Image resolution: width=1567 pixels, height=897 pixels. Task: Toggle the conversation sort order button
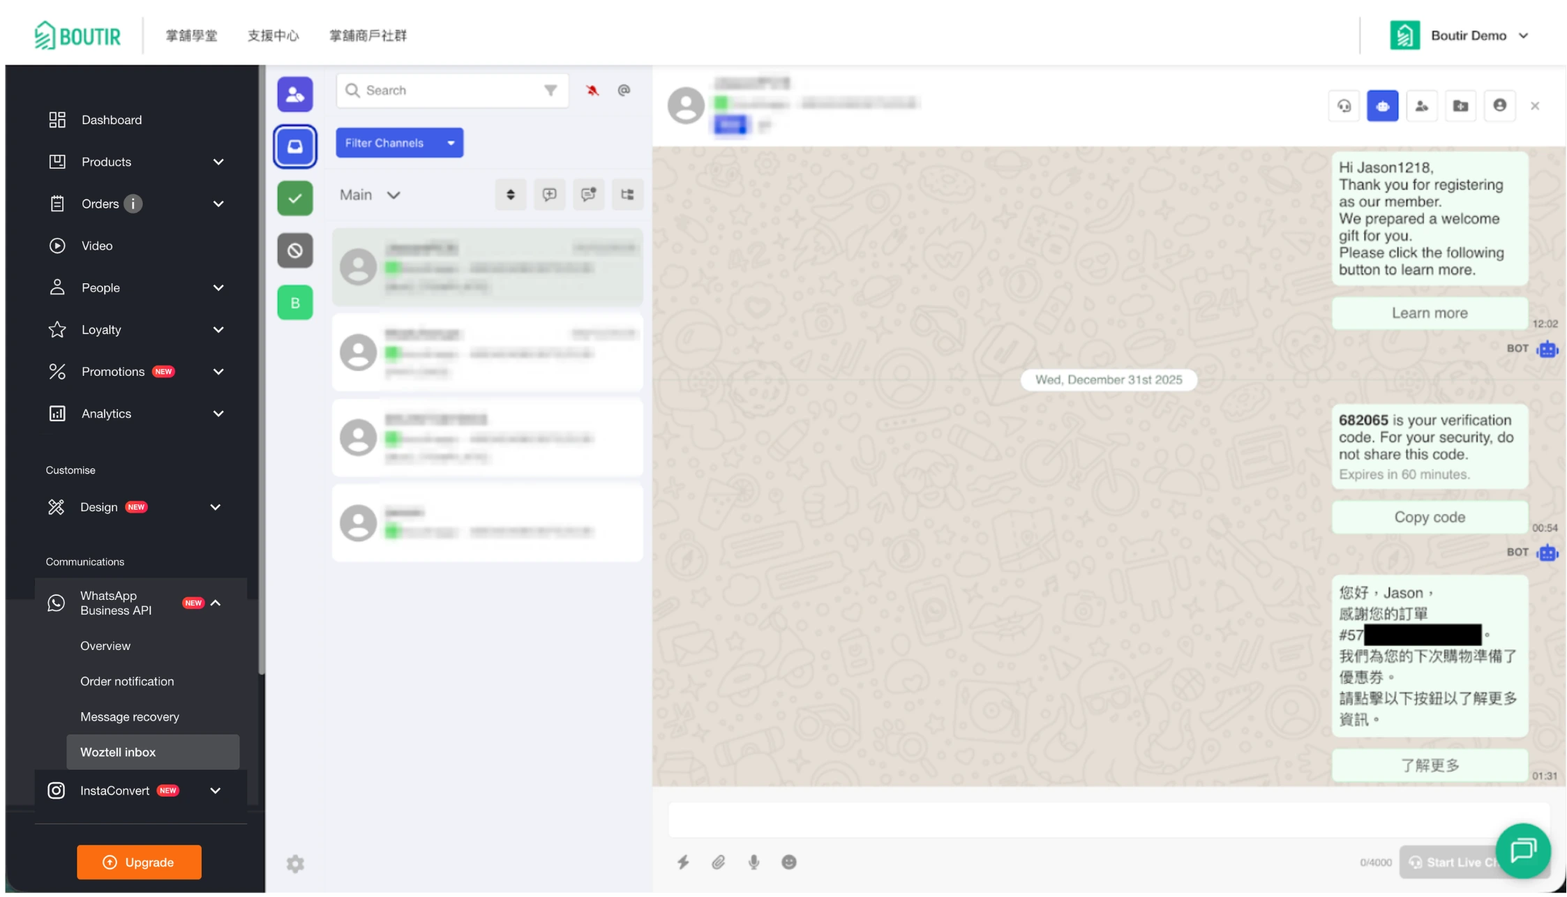[511, 195]
